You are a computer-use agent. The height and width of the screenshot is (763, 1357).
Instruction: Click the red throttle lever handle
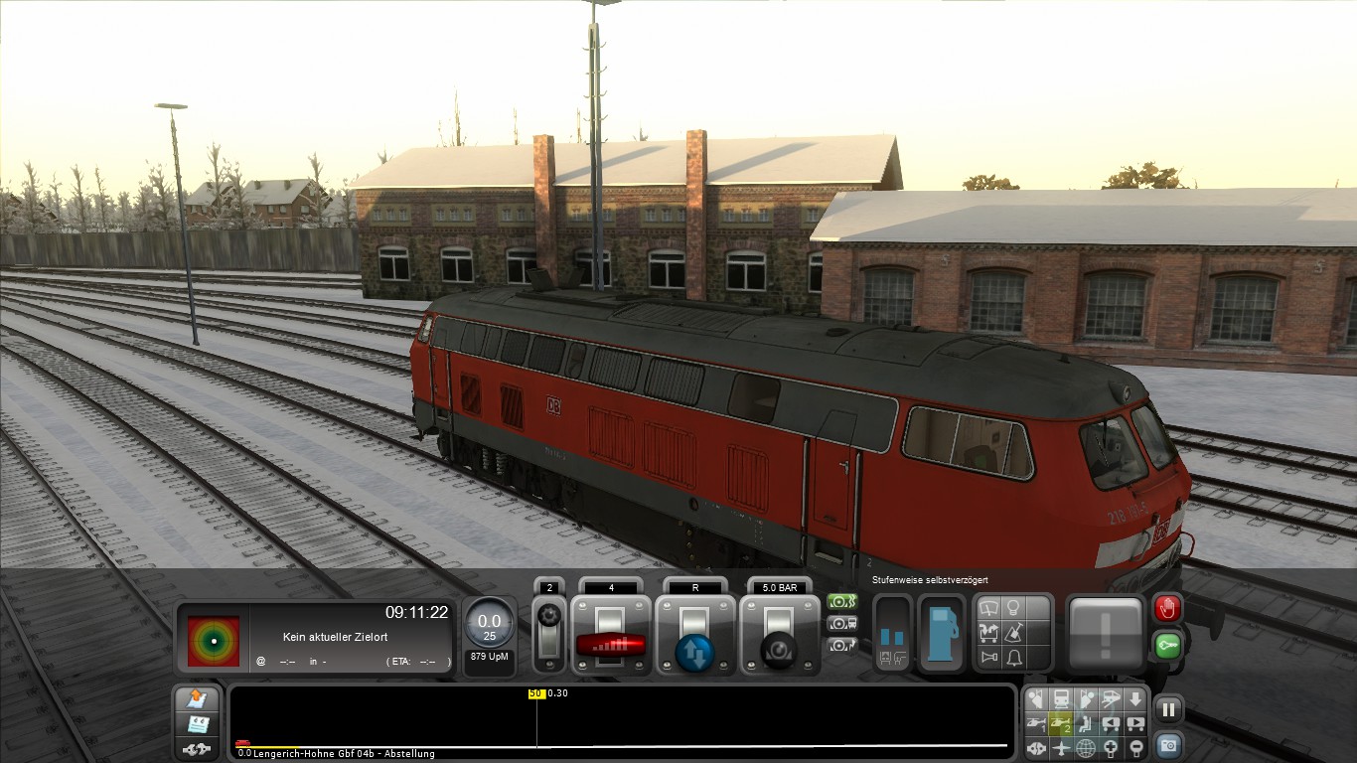coord(611,644)
